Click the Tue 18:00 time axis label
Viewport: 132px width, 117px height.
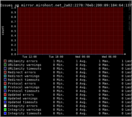56,57
